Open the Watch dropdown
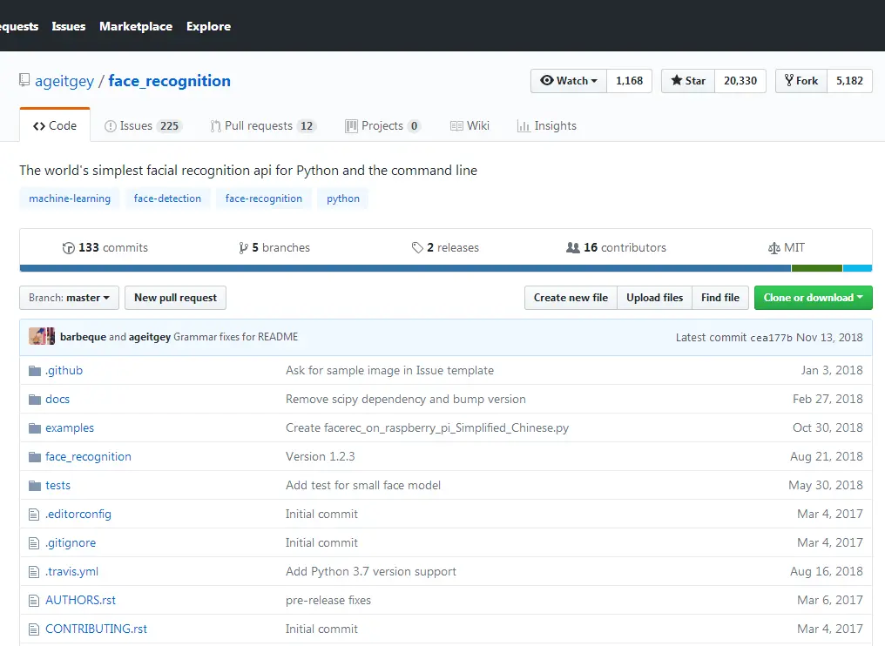Screen dimensions: 885x646 coord(568,81)
